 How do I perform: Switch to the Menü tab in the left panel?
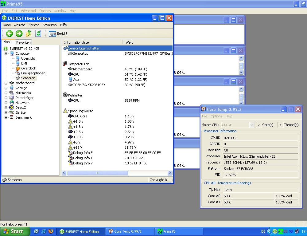click(x=7, y=42)
